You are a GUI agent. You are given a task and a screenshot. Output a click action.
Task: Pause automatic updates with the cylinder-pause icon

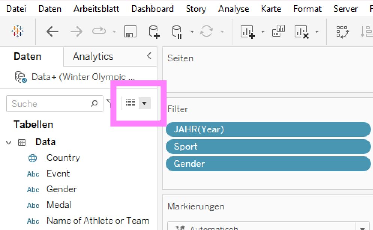pos(177,32)
